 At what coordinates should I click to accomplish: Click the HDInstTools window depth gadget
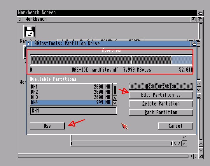[194, 44]
